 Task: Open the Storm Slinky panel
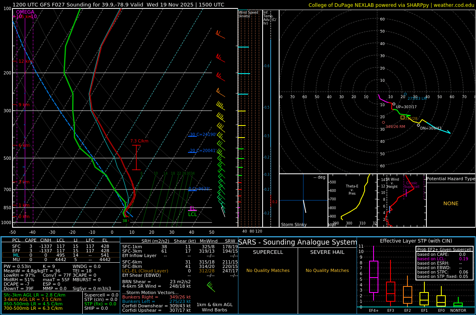click(303, 200)
